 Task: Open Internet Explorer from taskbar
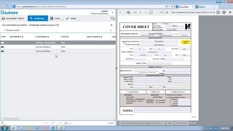13,128
